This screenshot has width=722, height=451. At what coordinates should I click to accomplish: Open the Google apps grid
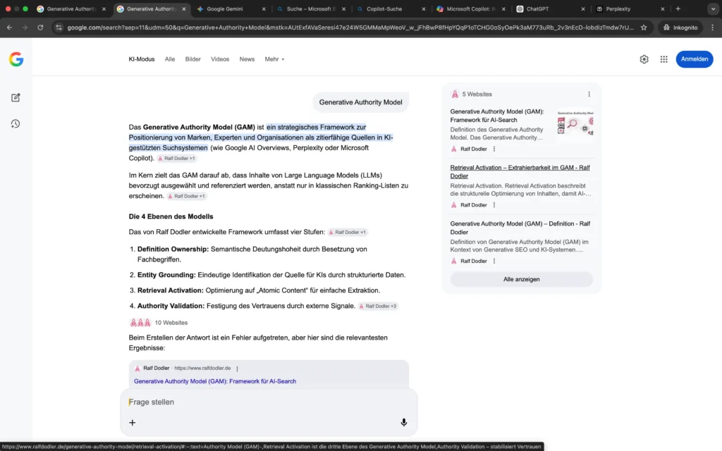663,59
